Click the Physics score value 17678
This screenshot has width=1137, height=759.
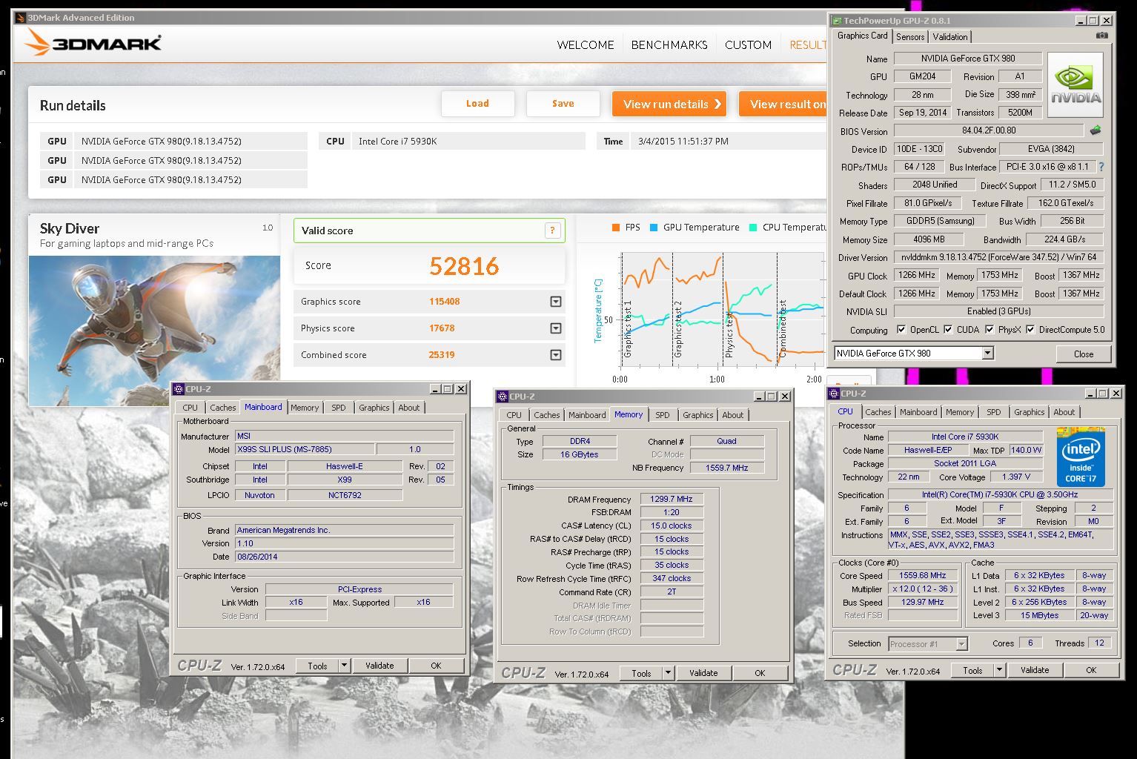442,328
